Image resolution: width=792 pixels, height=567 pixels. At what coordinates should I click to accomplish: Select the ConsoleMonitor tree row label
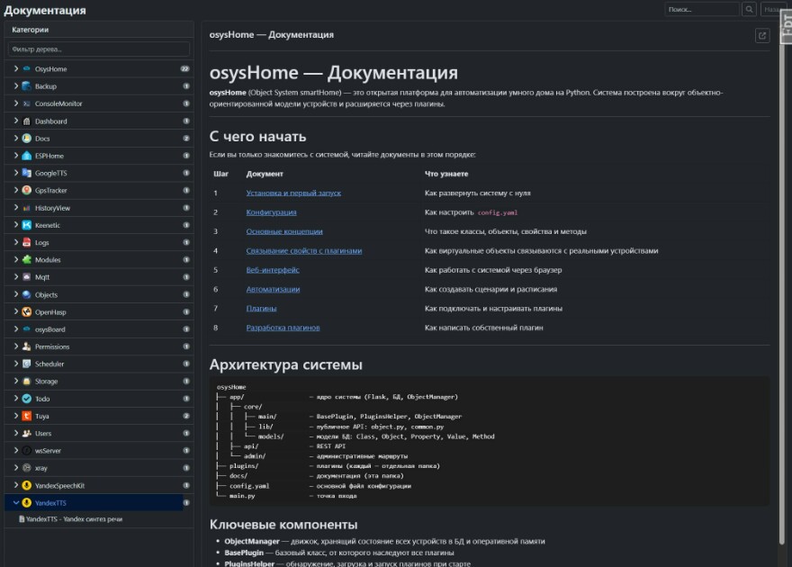point(58,103)
